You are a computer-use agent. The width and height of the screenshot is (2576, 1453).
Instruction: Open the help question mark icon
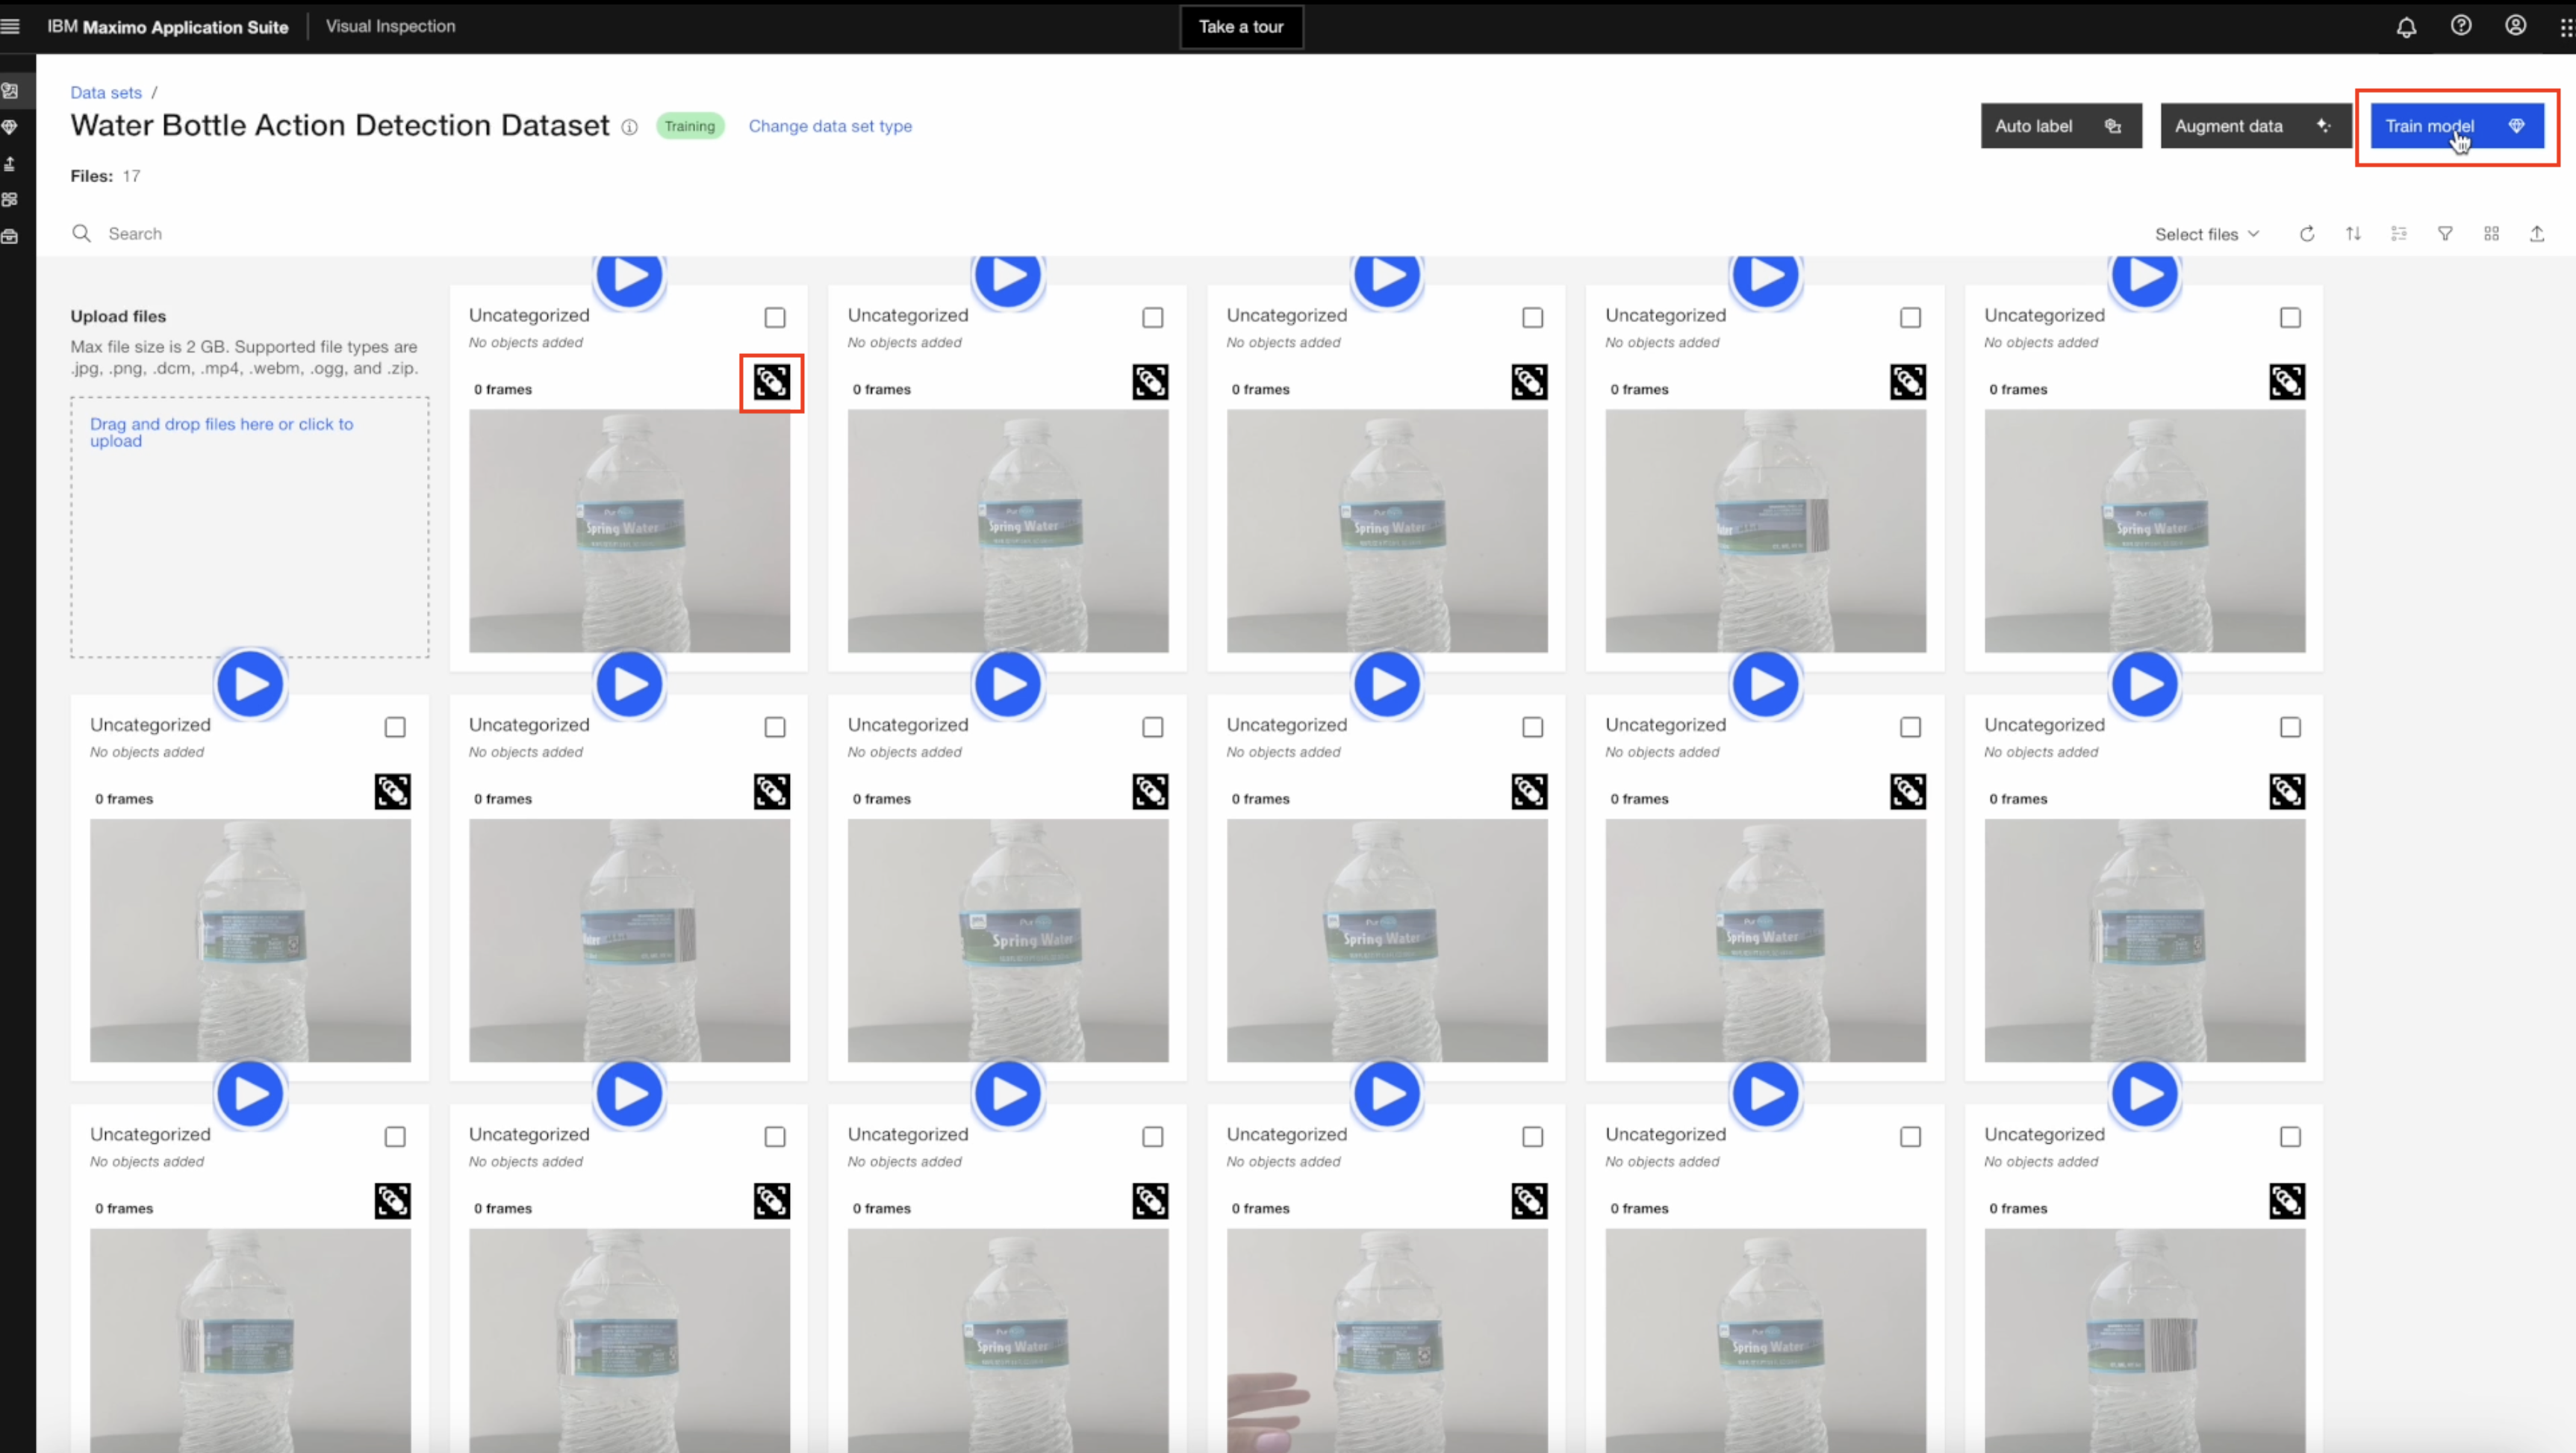2461,26
